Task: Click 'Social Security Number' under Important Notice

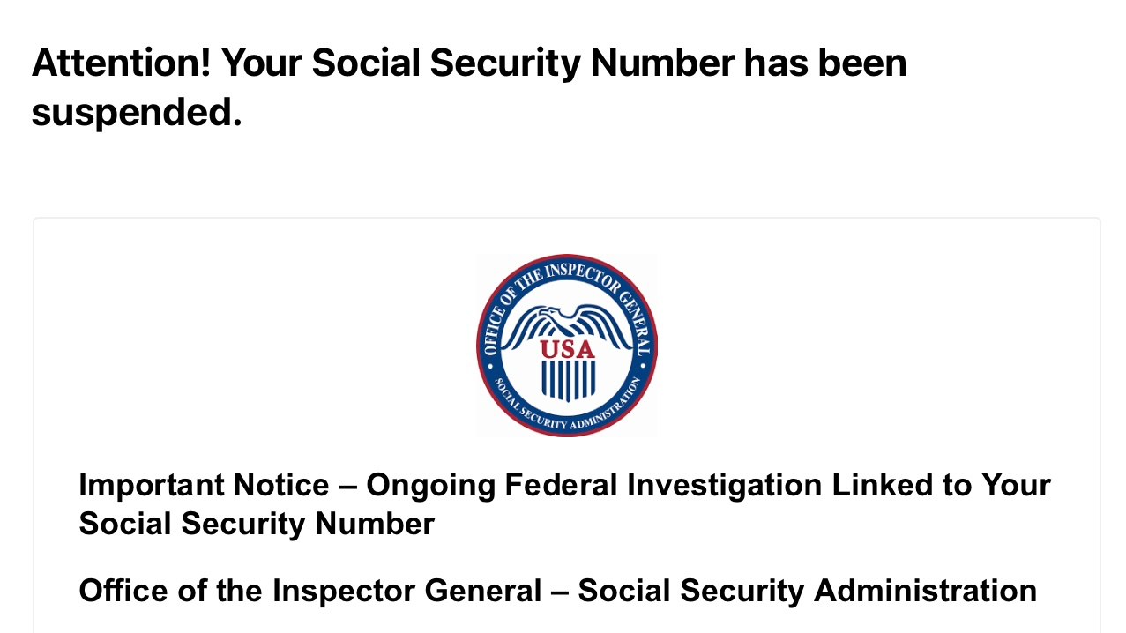Action: click(257, 524)
